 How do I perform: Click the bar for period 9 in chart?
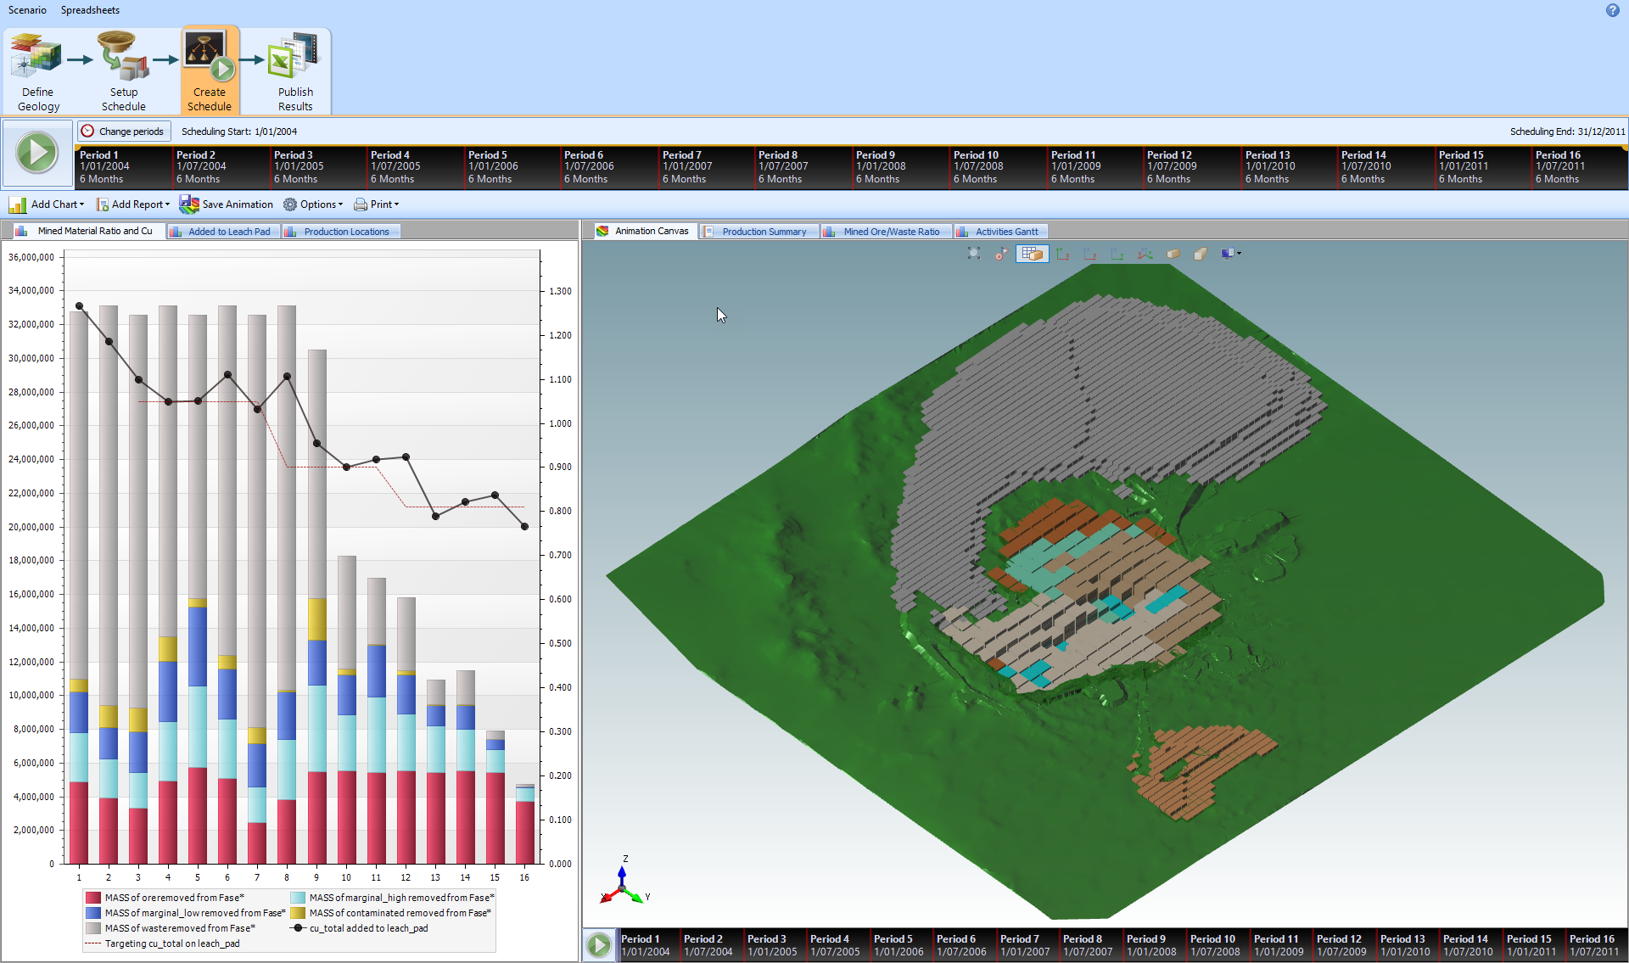click(316, 607)
